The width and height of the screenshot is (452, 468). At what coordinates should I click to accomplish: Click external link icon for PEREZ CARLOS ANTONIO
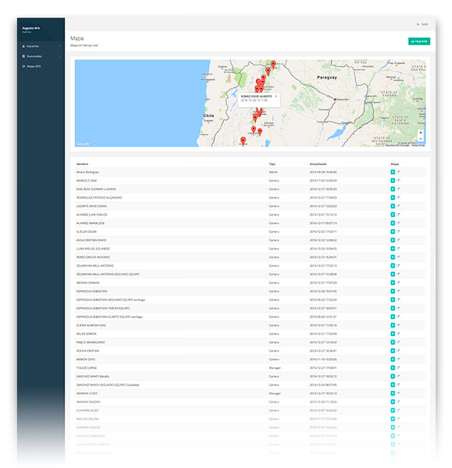pos(398,257)
